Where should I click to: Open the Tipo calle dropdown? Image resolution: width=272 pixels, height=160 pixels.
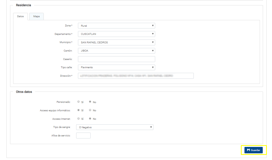116,67
